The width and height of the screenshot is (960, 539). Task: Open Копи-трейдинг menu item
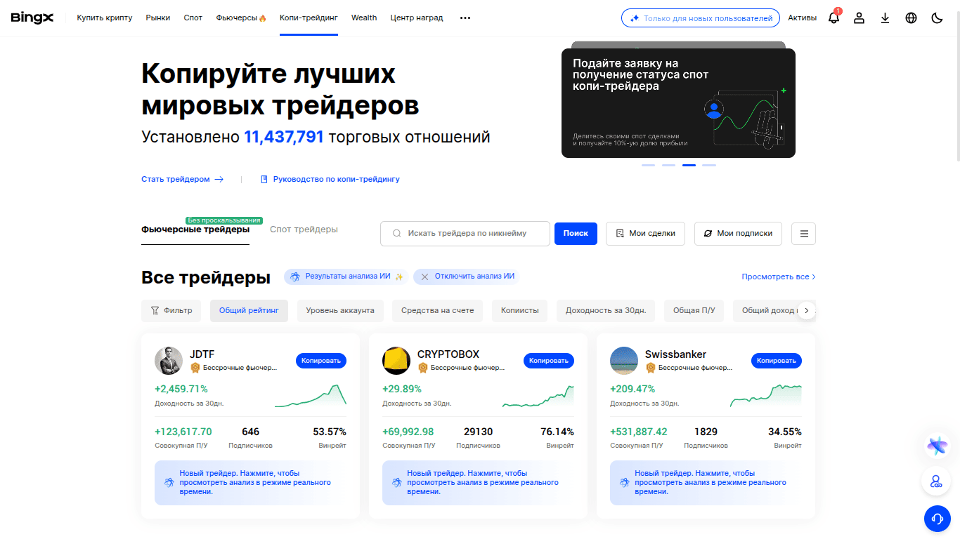tap(309, 18)
